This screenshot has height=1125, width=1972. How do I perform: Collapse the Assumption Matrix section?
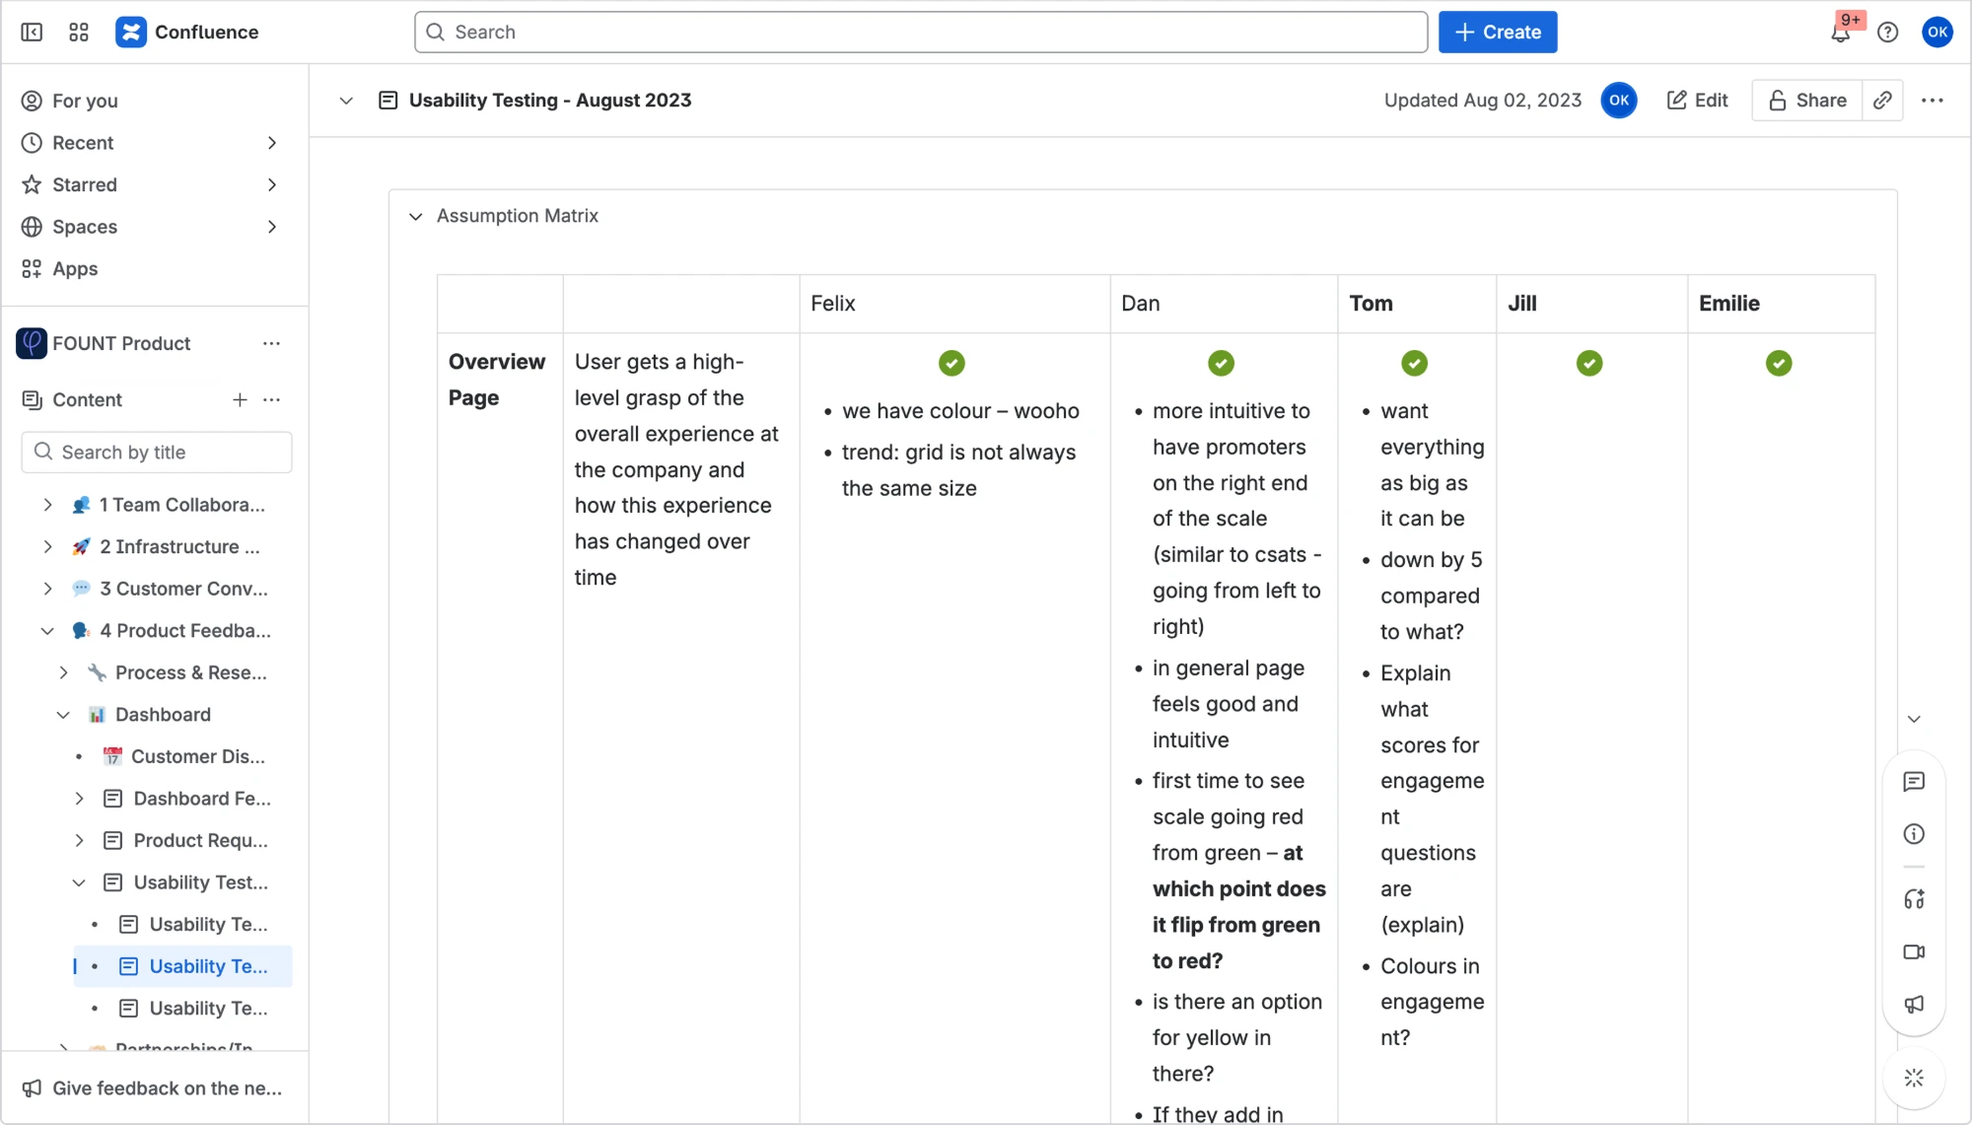tap(416, 216)
